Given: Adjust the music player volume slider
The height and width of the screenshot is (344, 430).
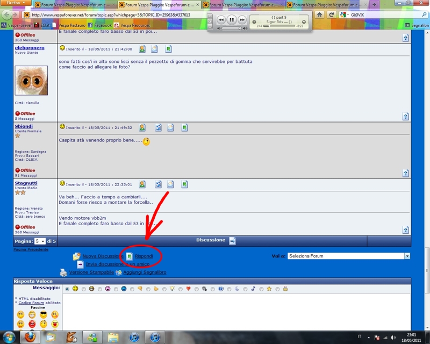Looking at the screenshot, I should [232, 28].
